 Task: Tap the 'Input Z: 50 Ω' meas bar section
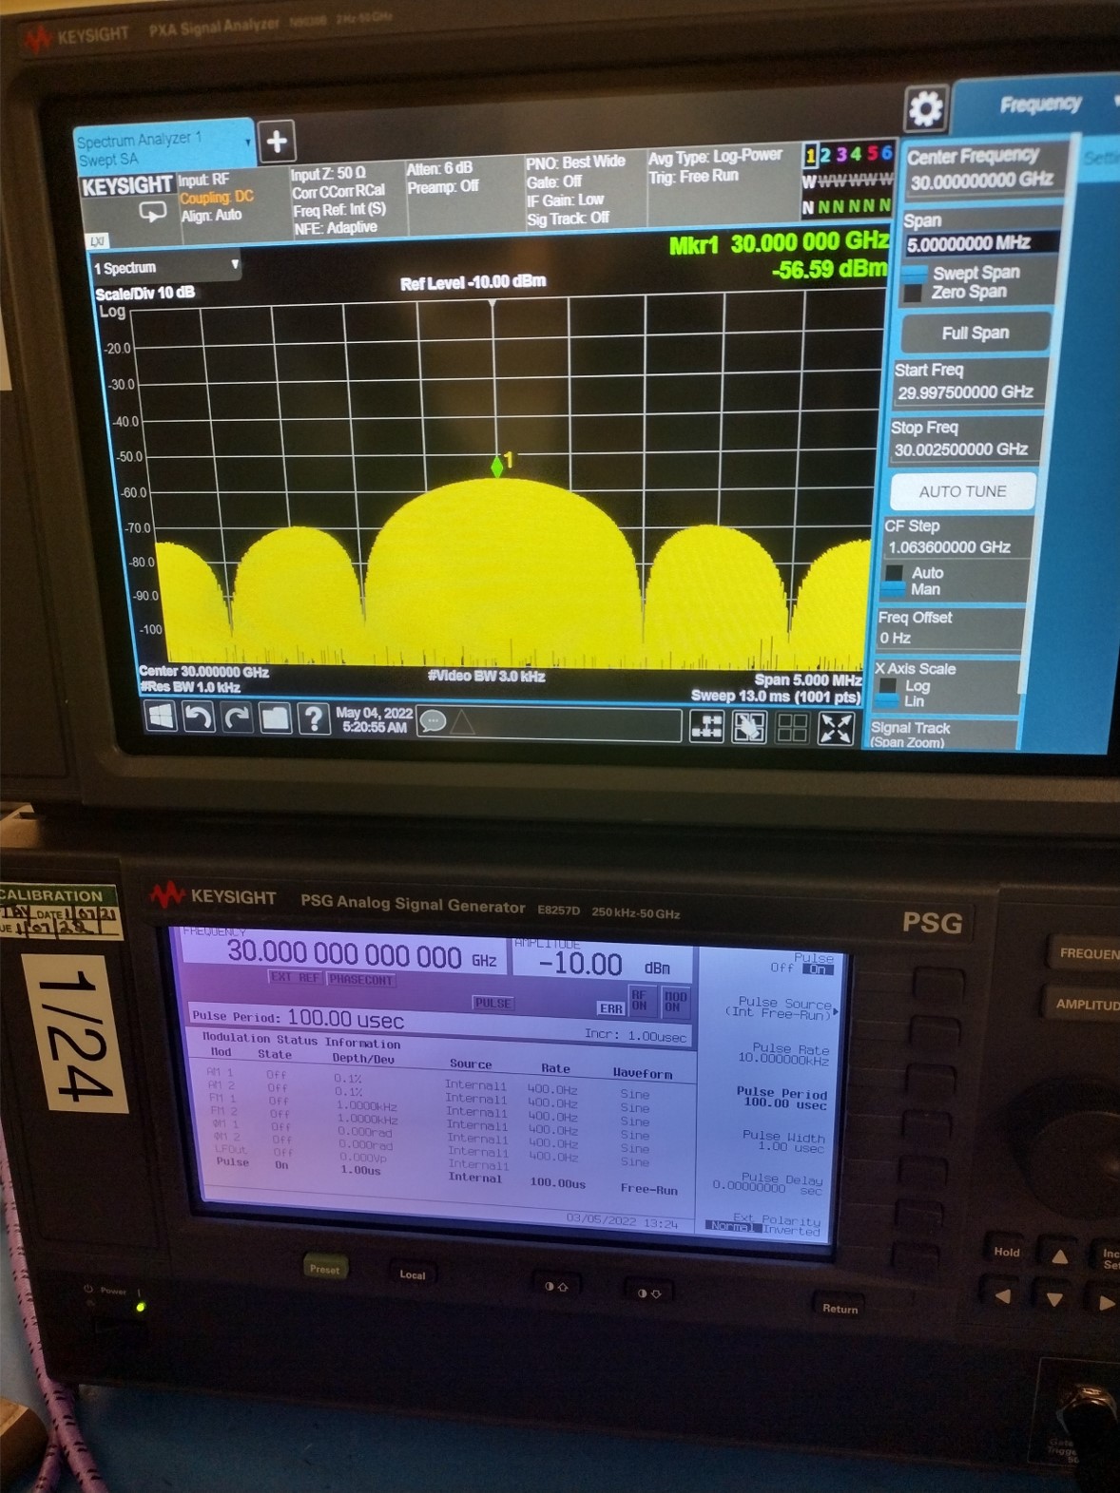346,201
